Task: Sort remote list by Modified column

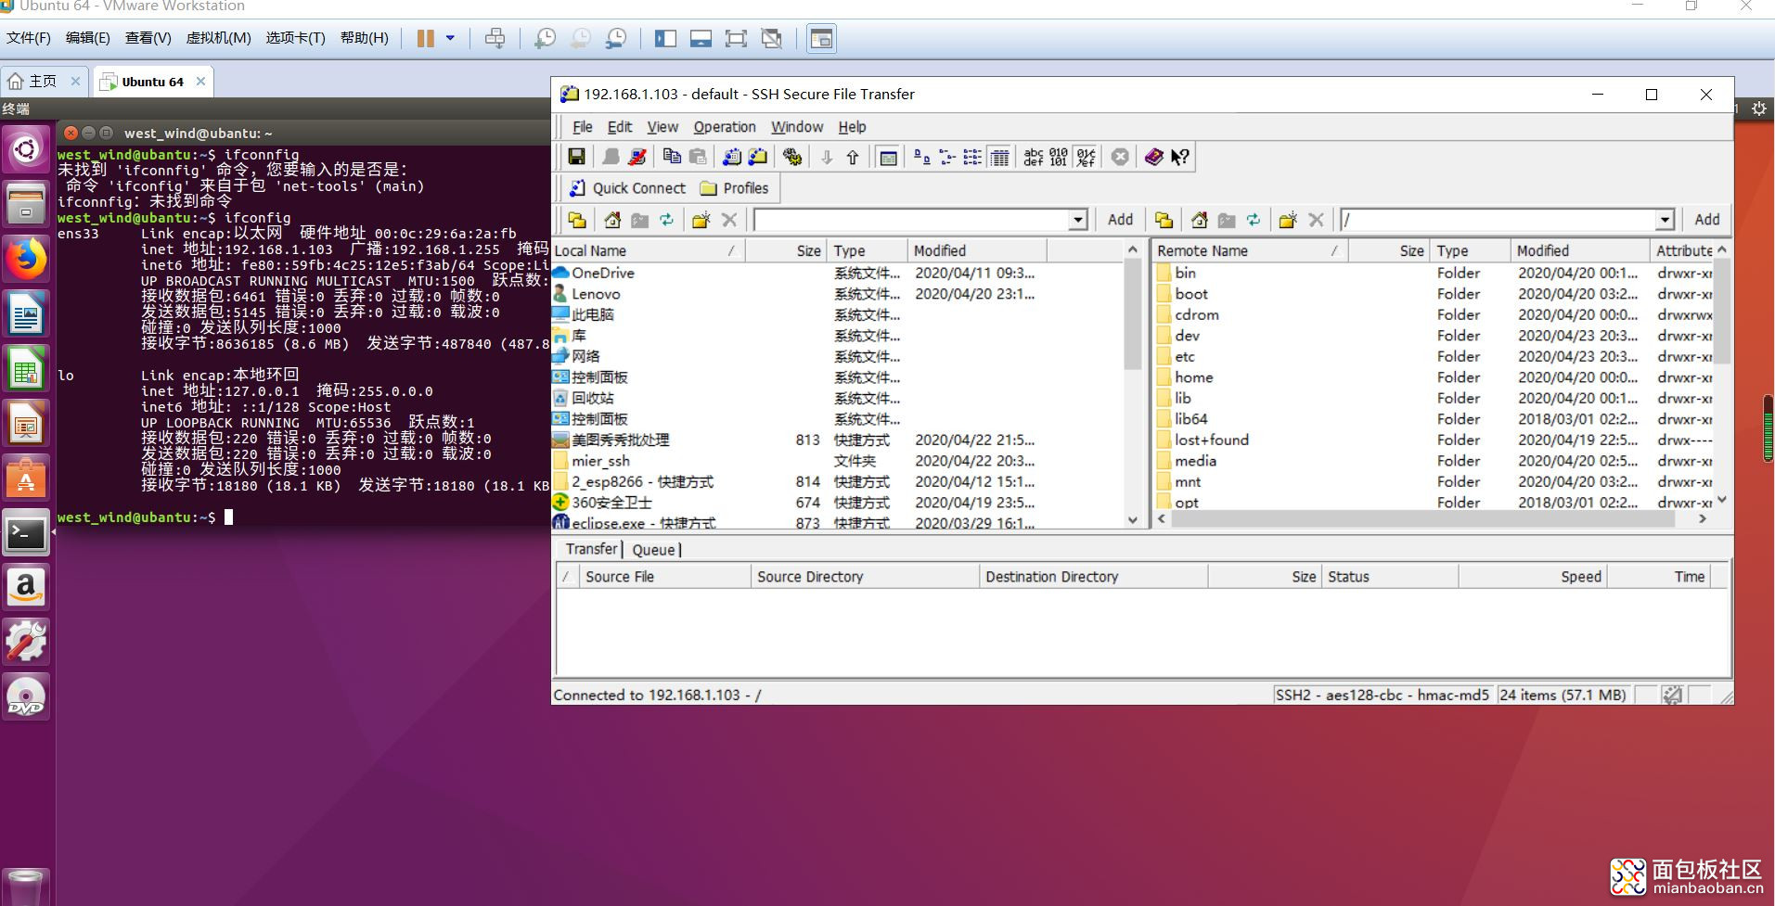Action: pyautogui.click(x=1577, y=250)
